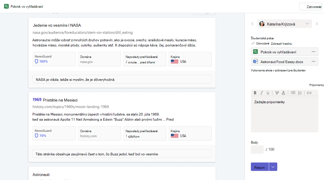Expand the Return button dropdown arrow

click(x=273, y=167)
